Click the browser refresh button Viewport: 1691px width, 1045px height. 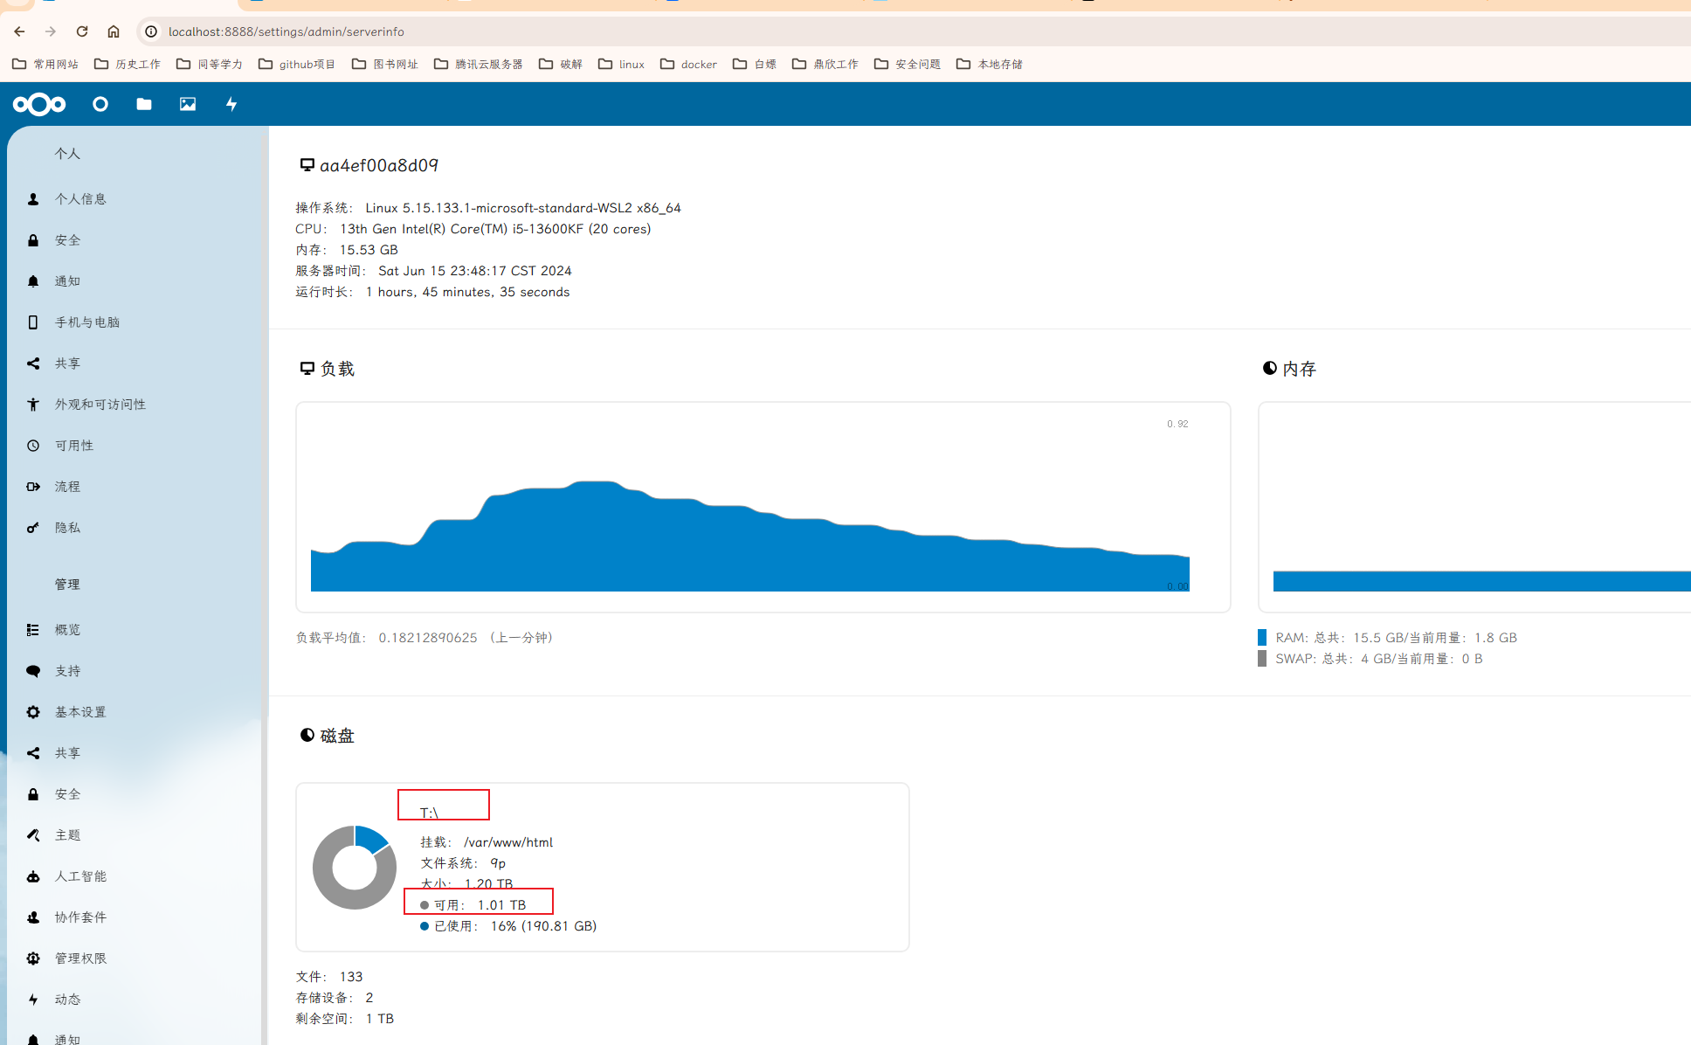pos(81,31)
